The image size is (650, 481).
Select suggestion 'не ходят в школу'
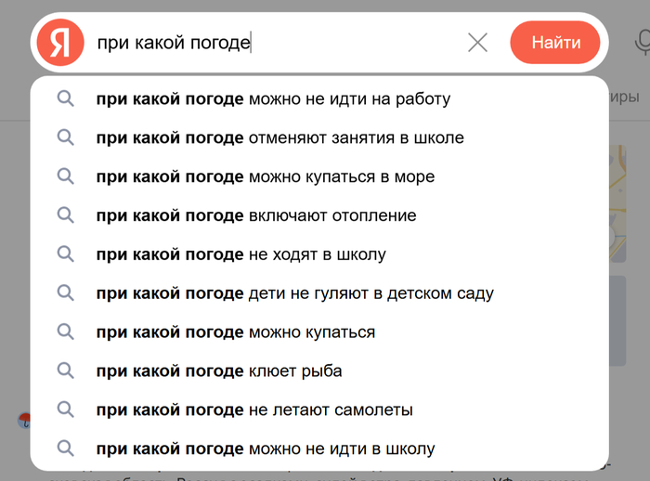click(x=240, y=254)
